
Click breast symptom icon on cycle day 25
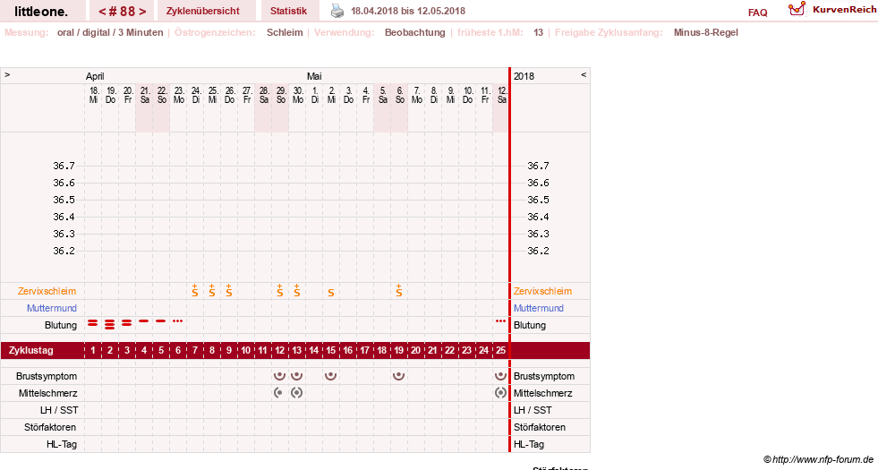(500, 375)
